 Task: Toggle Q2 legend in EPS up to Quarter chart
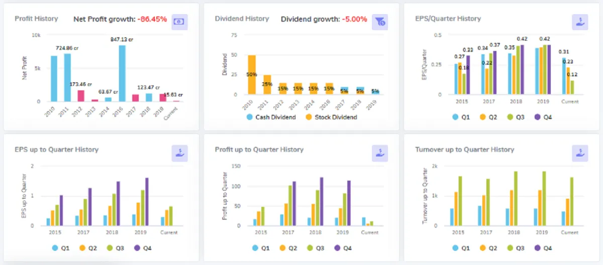(x=88, y=248)
